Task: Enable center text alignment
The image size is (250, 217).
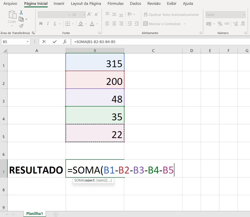Action: click(x=114, y=23)
